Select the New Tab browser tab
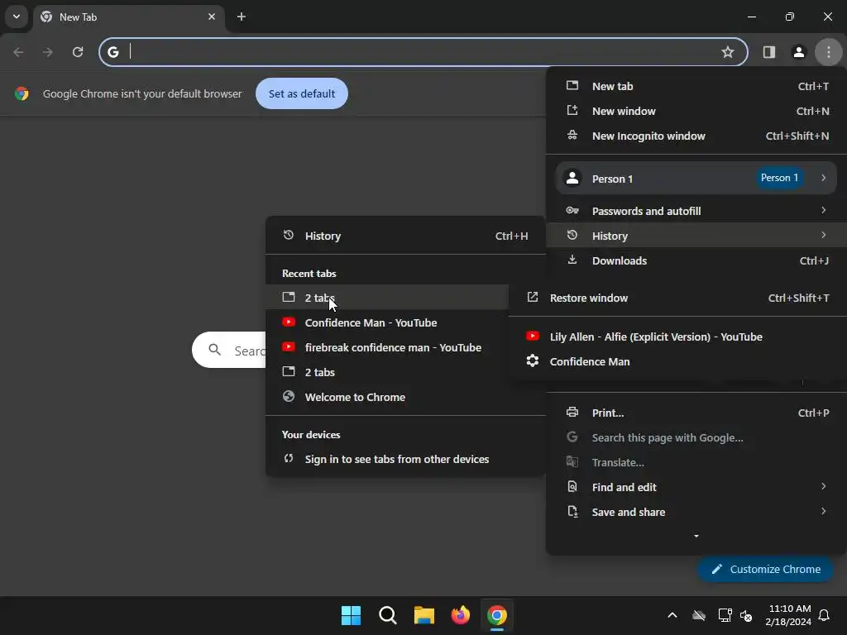 pos(128,17)
